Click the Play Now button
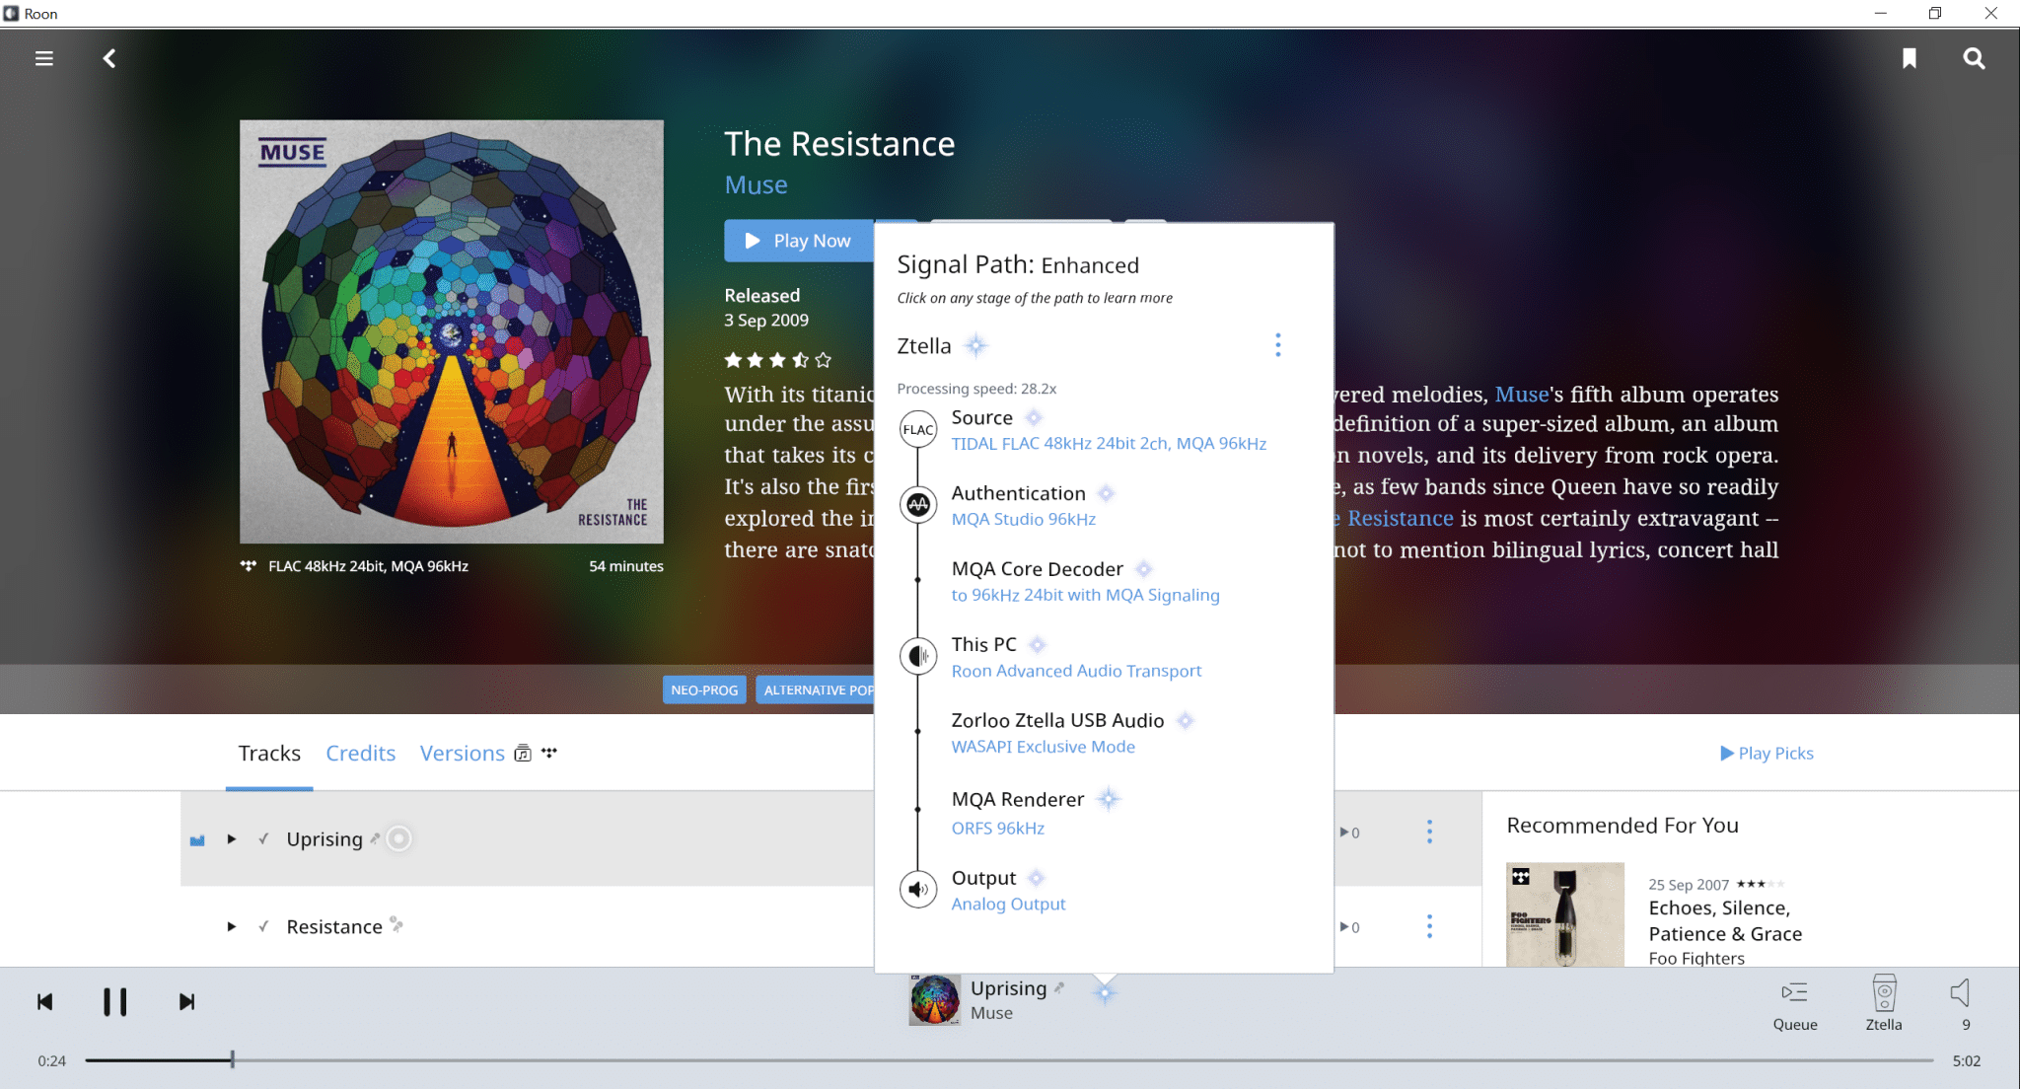 coord(798,241)
